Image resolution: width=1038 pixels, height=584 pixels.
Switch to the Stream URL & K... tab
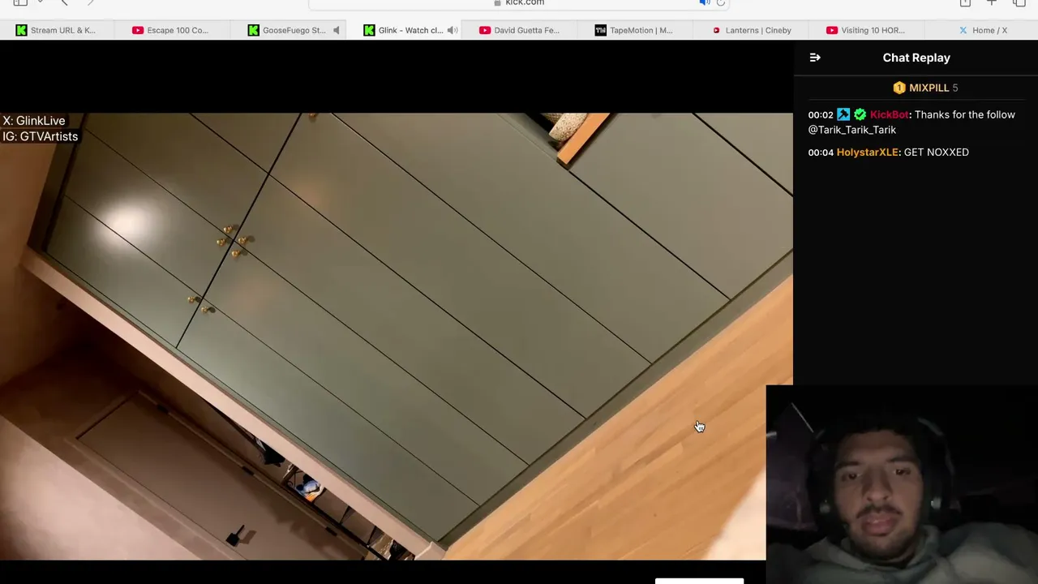(58, 30)
